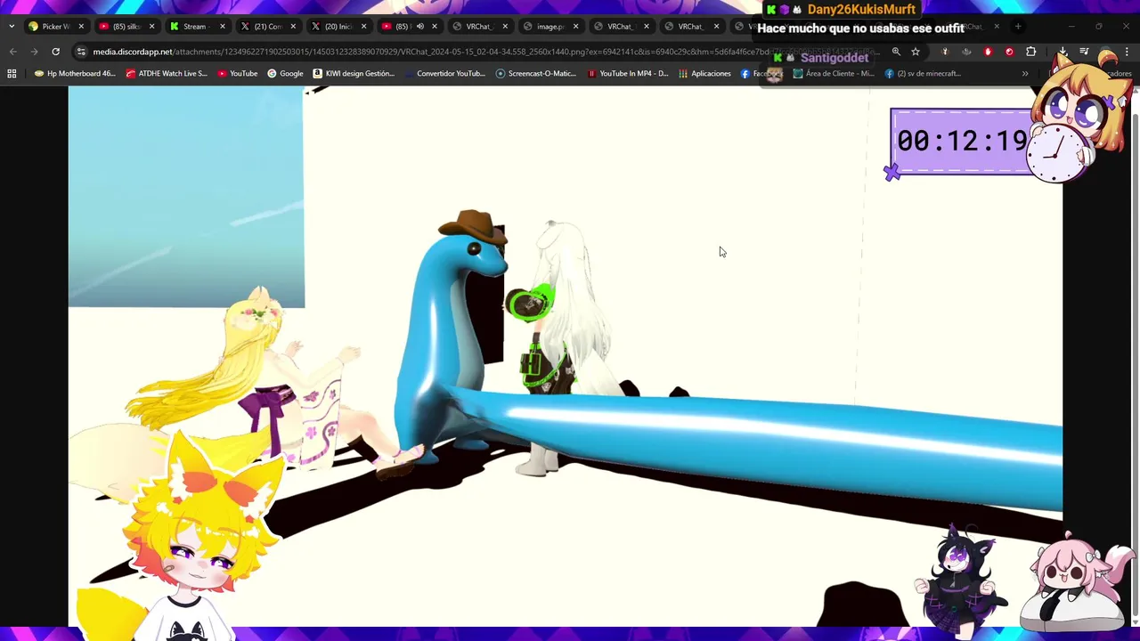
Task: Open the browser downloads panel
Action: point(1063,52)
